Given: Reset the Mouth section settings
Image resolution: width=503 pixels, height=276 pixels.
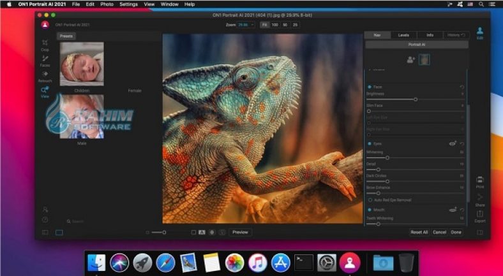Looking at the screenshot, I should coord(462,210).
